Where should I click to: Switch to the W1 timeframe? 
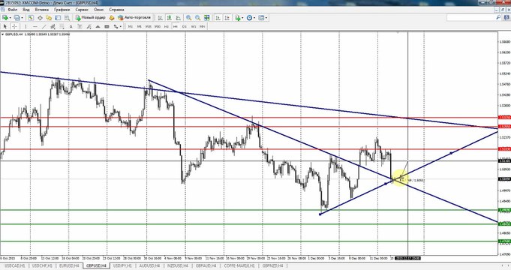pos(194,26)
